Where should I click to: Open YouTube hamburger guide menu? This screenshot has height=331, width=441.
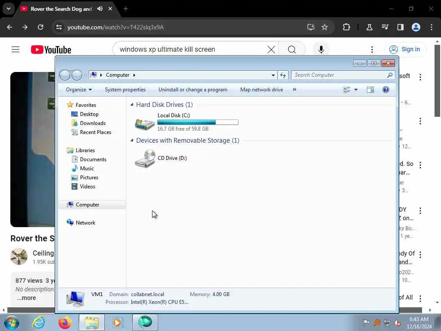16,50
